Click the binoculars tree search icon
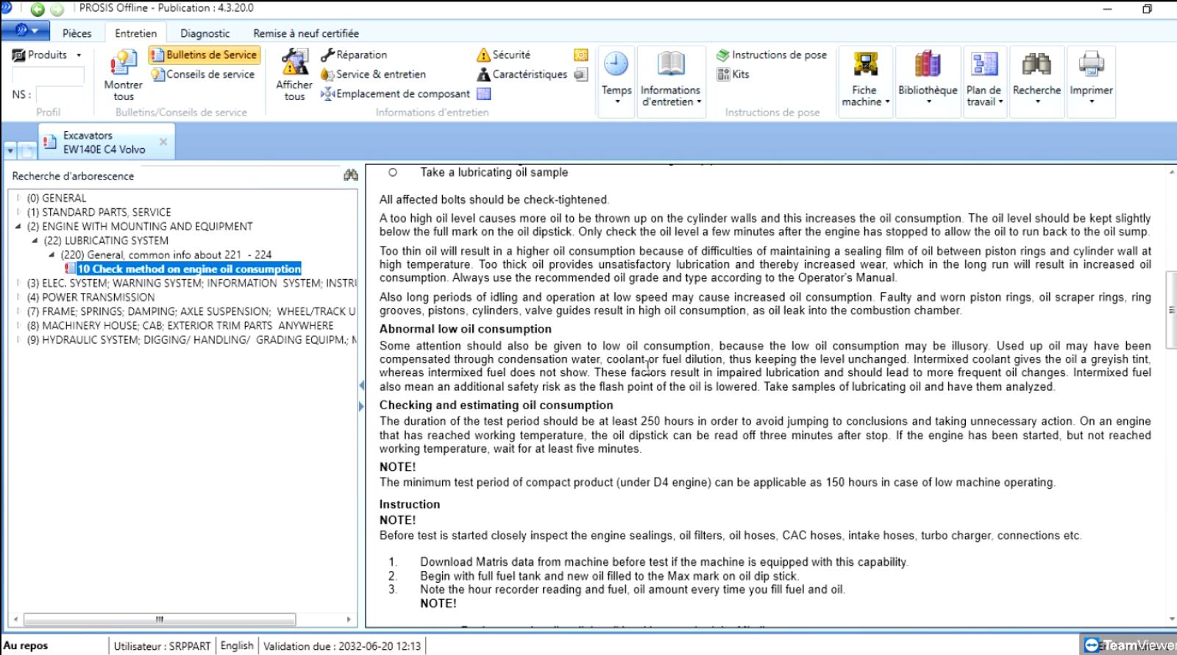The width and height of the screenshot is (1177, 655). 350,175
